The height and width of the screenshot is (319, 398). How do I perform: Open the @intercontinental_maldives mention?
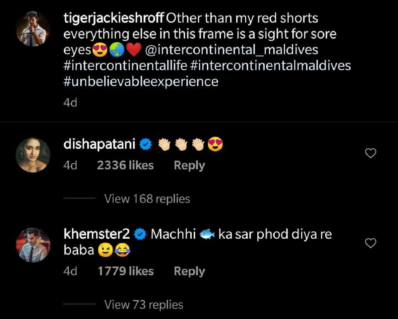pyautogui.click(x=232, y=50)
